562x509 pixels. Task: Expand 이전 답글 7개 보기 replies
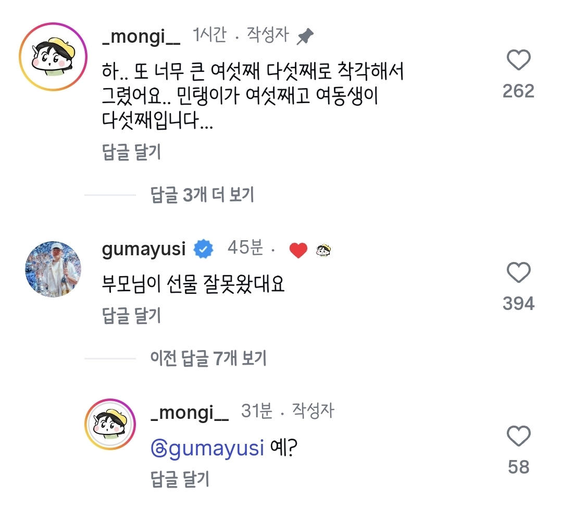point(208,358)
